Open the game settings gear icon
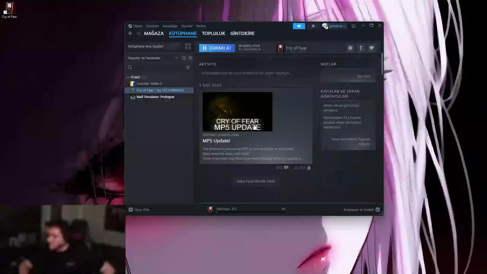 [350, 48]
